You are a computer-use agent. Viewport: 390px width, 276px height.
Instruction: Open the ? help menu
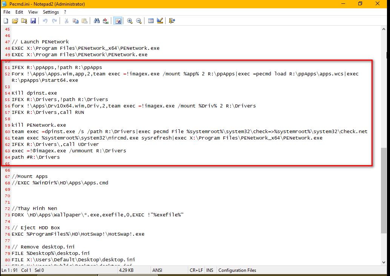(65, 12)
